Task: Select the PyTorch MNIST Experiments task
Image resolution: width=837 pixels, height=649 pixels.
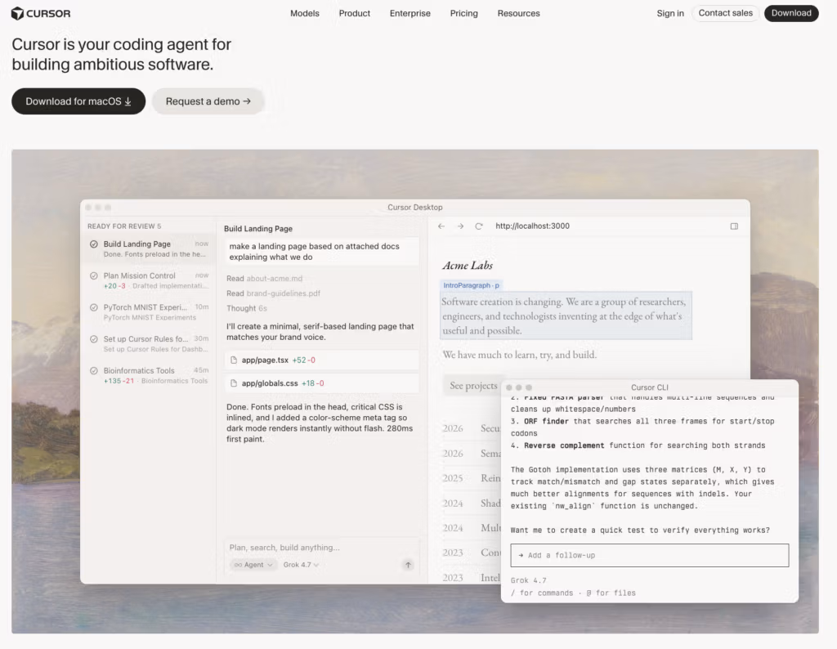Action: point(149,312)
